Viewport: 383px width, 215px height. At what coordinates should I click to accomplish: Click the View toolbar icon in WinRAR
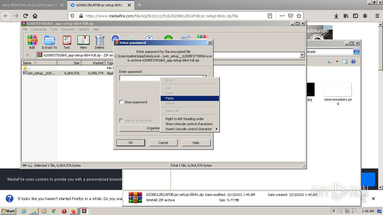coord(83,42)
